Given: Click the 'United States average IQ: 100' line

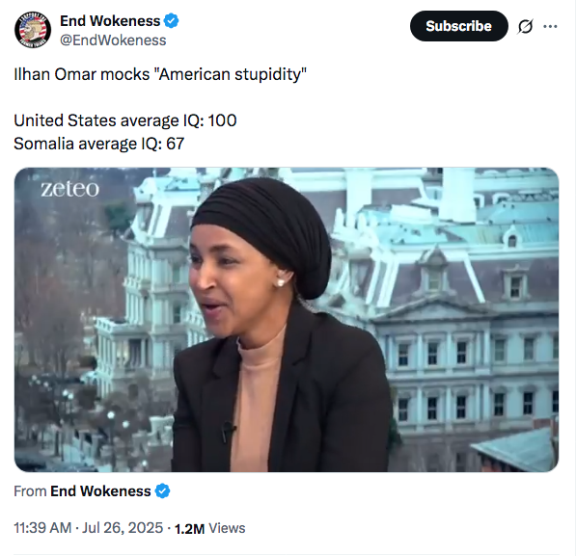Looking at the screenshot, I should coord(125,120).
